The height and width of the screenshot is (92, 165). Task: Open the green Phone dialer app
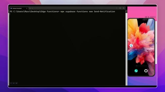click(x=136, y=71)
